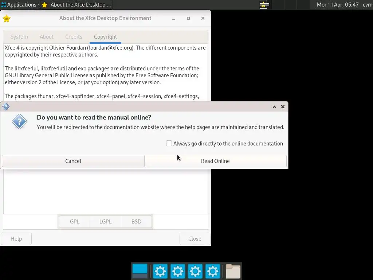373x280 pixels.
Task: Click the Close button in About window
Action: [x=195, y=238]
